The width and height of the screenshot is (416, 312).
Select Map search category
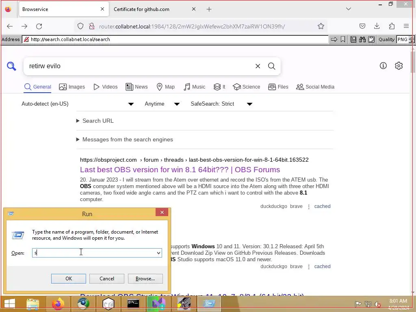[166, 87]
